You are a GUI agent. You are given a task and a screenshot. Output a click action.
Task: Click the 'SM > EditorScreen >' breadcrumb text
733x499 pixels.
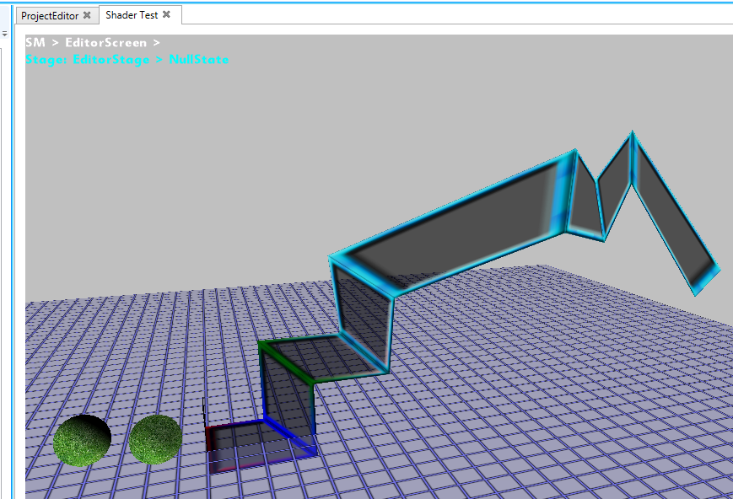tap(93, 42)
